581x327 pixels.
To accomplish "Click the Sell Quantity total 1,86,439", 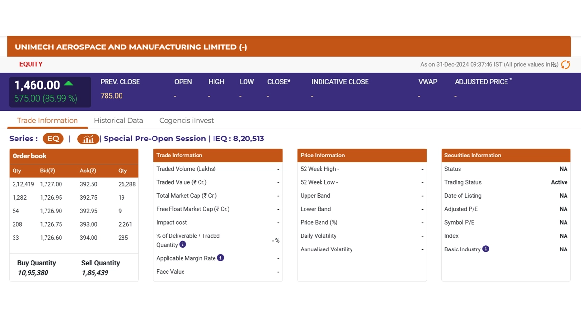I will [95, 273].
